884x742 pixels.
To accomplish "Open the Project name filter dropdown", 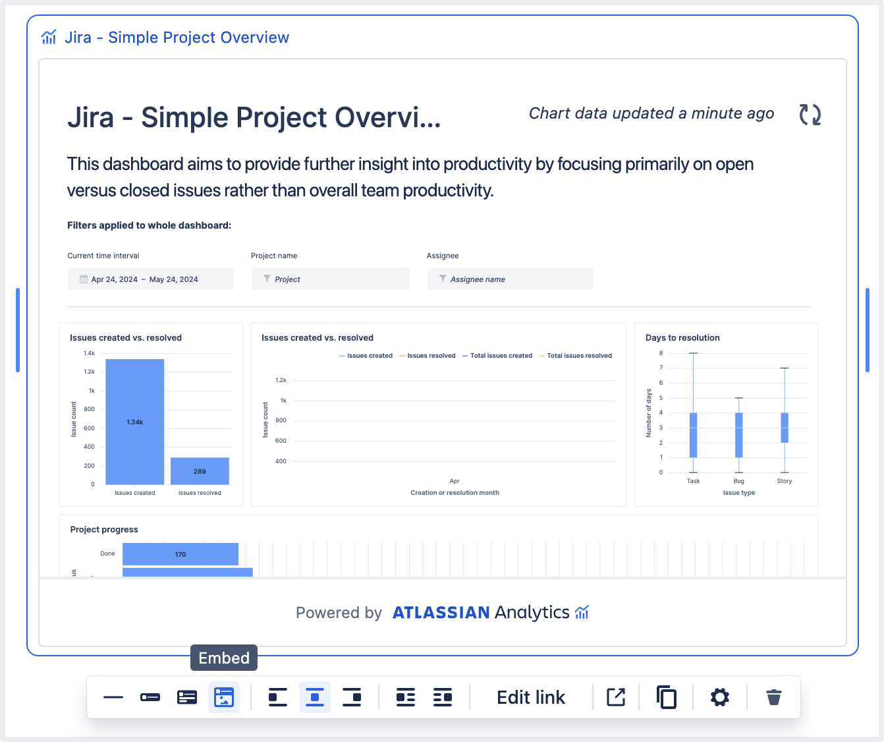I will coord(331,279).
